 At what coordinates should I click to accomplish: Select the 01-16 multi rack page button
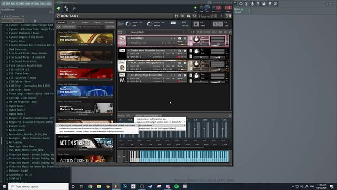point(192,32)
